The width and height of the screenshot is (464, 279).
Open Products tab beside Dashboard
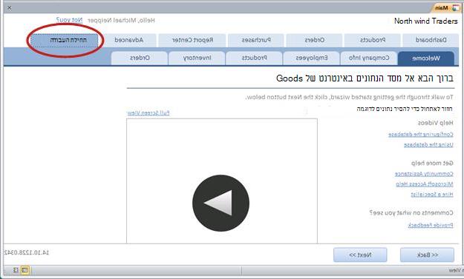coord(373,40)
